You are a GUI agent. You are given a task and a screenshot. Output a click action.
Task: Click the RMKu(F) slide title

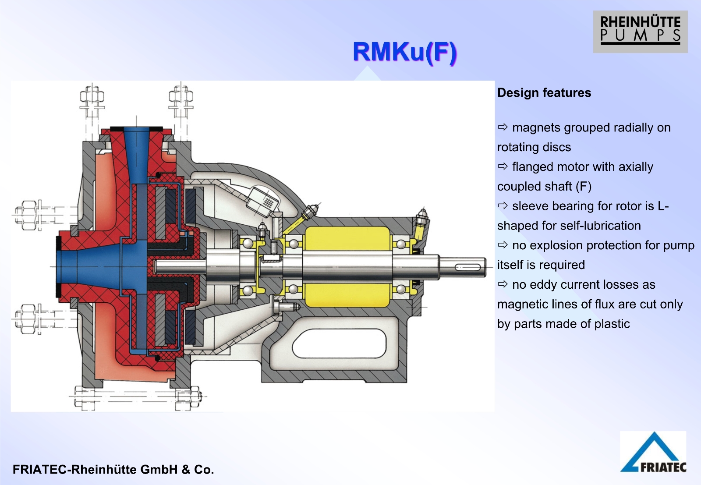coord(405,53)
